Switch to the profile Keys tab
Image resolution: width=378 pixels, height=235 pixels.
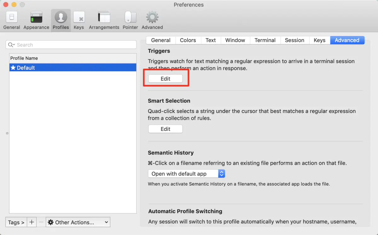319,40
